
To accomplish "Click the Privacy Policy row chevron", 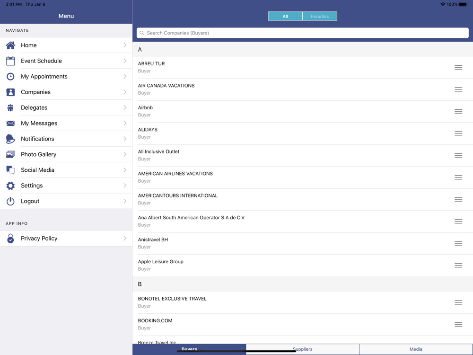I will pos(125,239).
